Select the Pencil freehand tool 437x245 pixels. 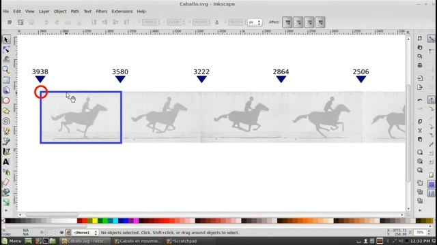[6, 131]
